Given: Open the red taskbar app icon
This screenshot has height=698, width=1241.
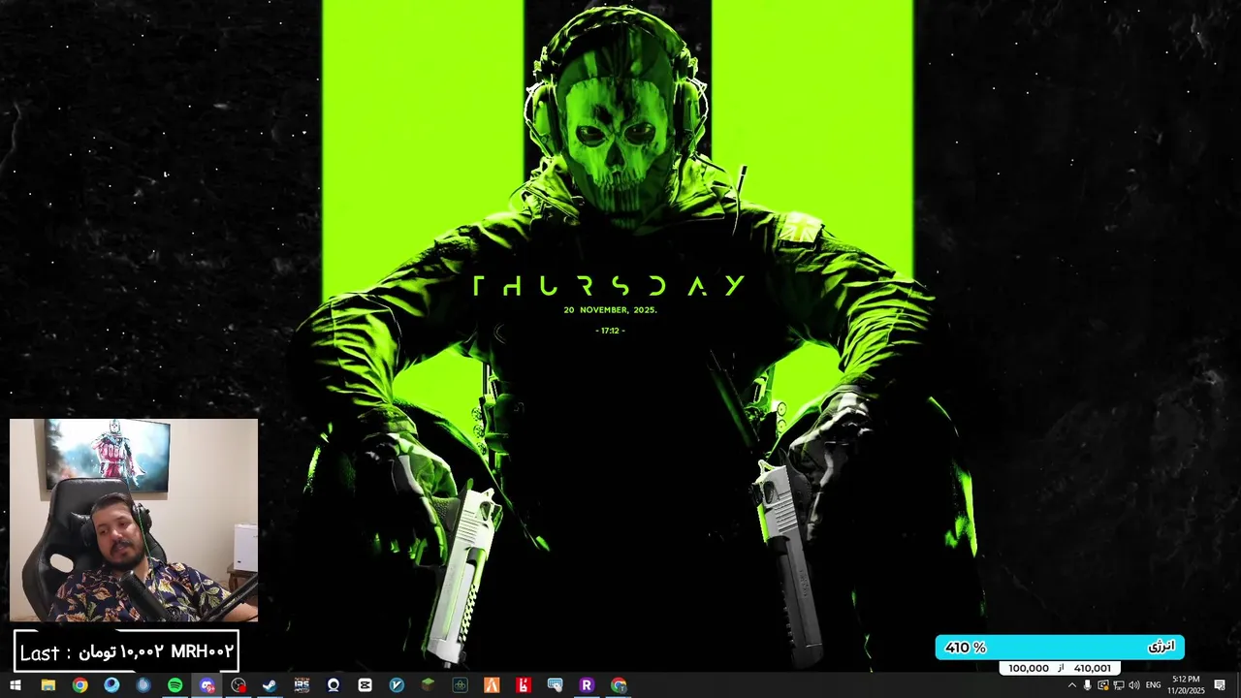Looking at the screenshot, I should (524, 685).
